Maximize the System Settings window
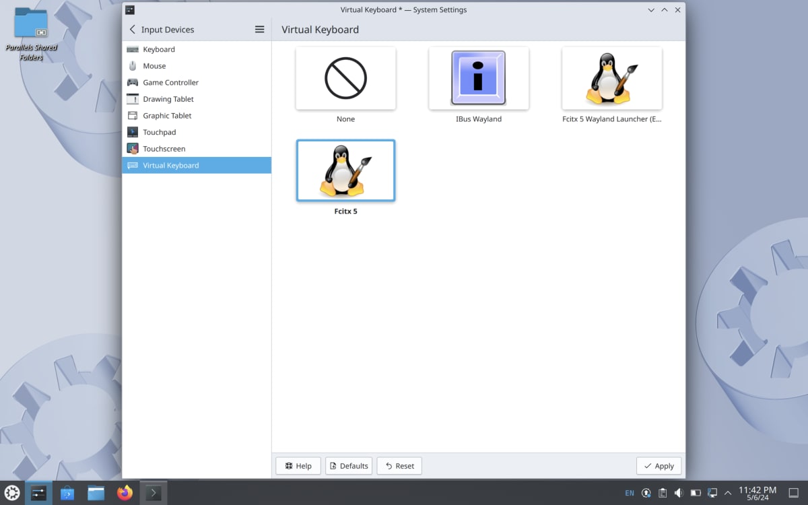 tap(665, 10)
